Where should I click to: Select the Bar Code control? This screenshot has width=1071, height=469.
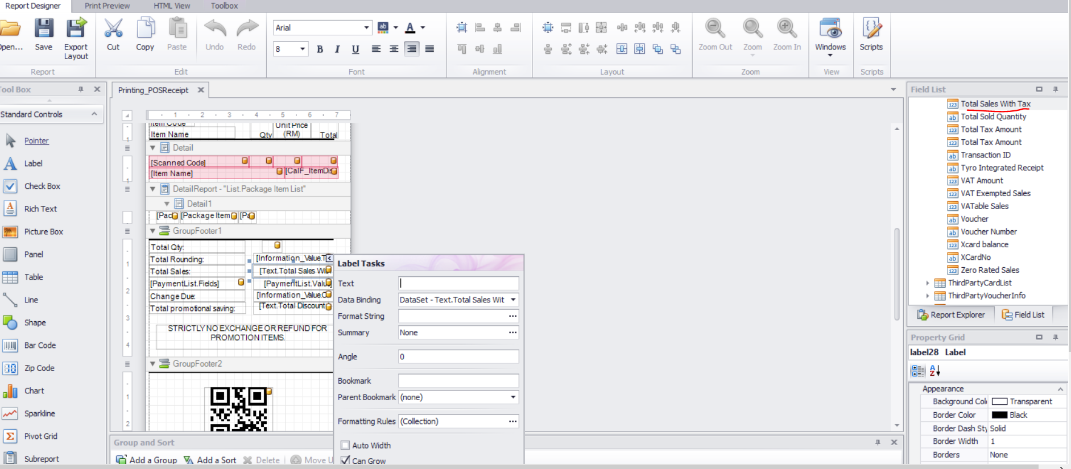click(39, 346)
